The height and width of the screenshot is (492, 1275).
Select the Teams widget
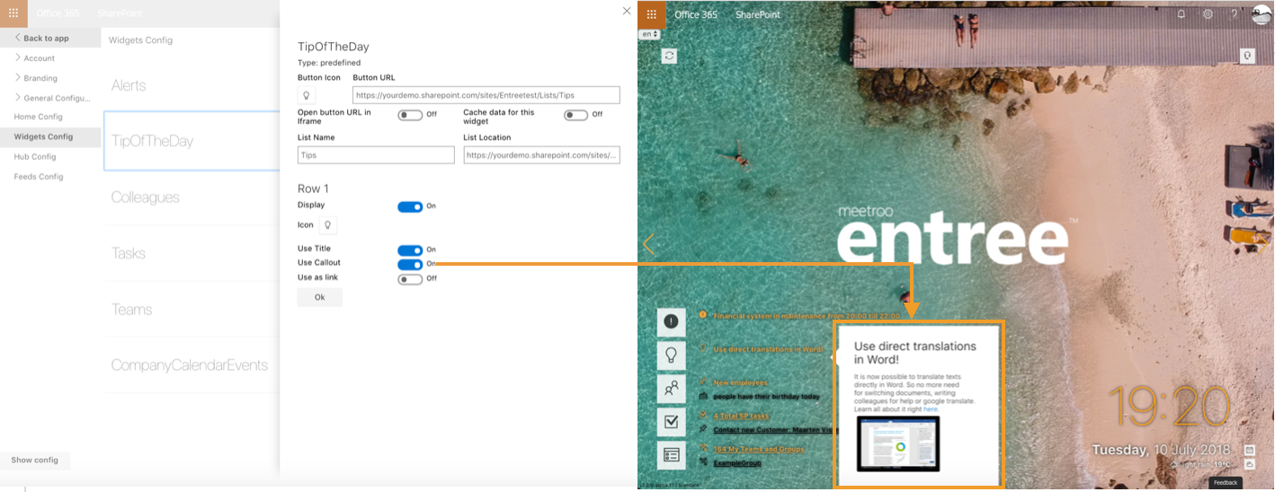pos(192,310)
